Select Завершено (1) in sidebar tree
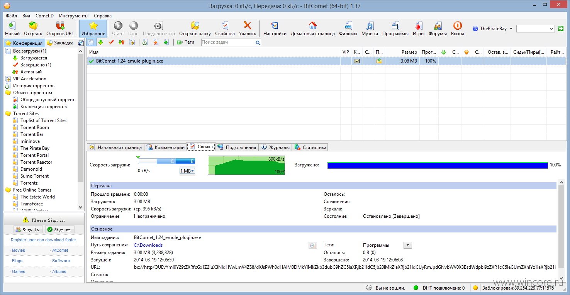This screenshot has height=295, width=570. [x=36, y=65]
